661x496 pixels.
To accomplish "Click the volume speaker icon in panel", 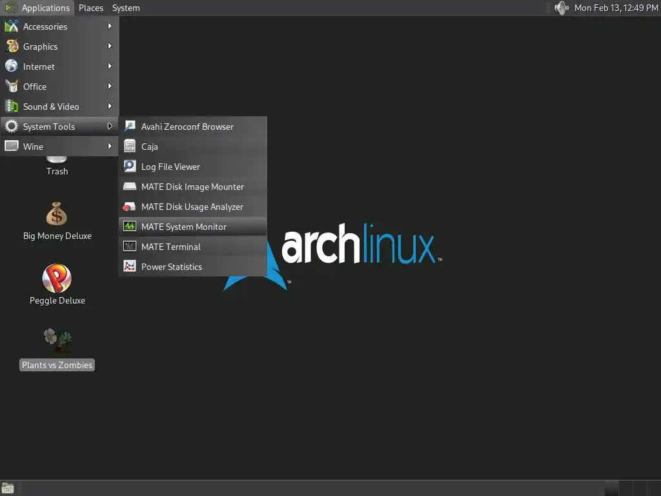I will click(562, 8).
